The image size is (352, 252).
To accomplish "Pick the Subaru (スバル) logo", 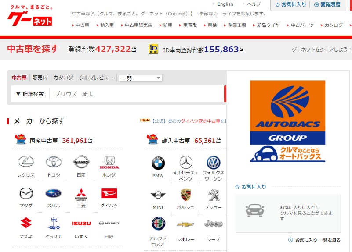I will click(x=54, y=193).
